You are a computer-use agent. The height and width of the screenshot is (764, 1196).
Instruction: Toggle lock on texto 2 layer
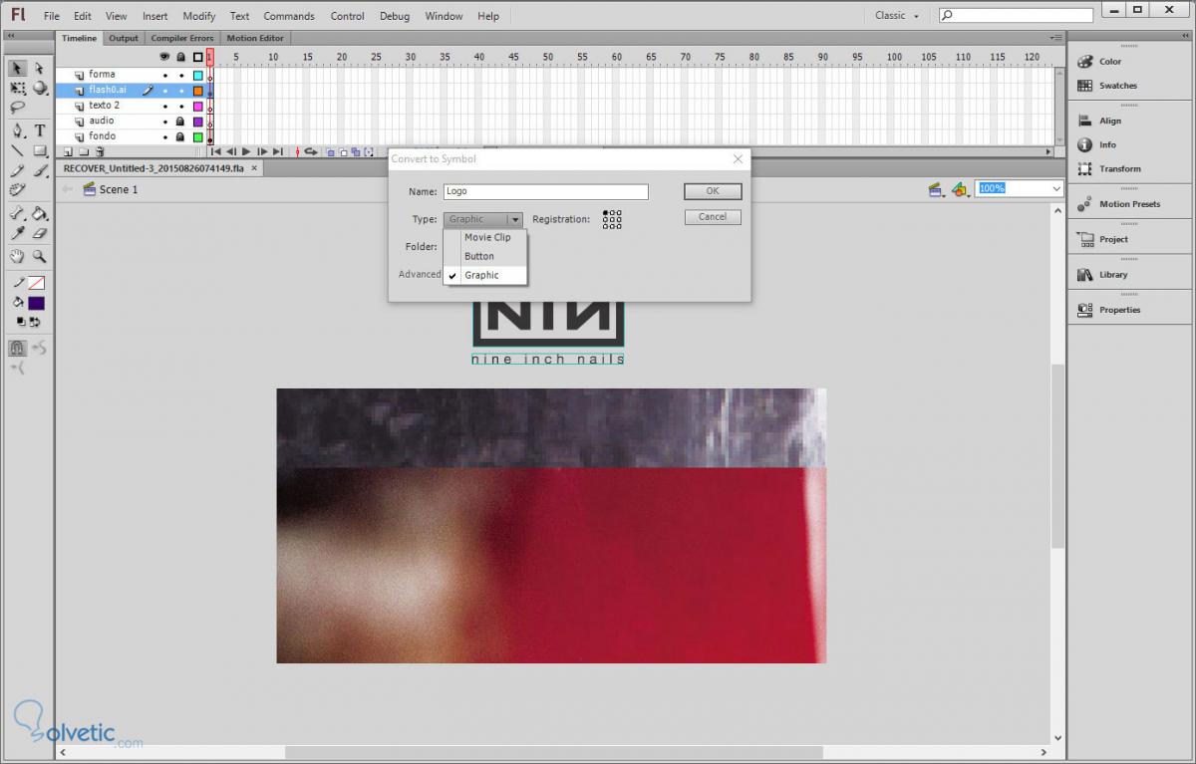(180, 106)
